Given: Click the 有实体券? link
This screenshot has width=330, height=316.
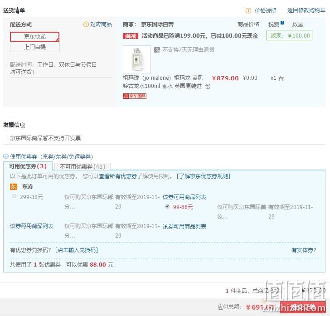Looking at the screenshot, I should (304, 250).
